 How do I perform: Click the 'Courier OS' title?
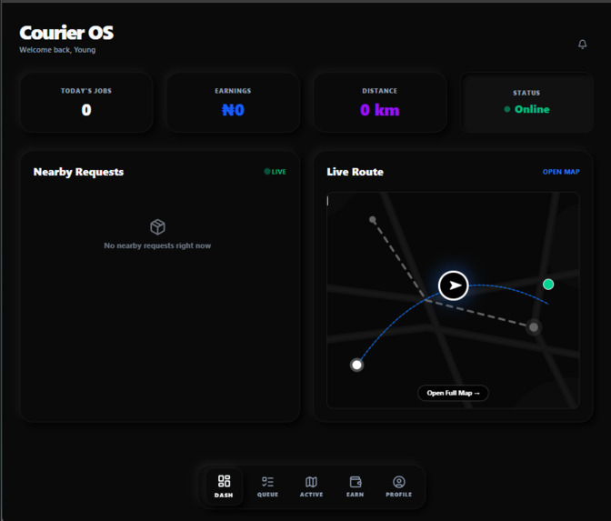66,33
